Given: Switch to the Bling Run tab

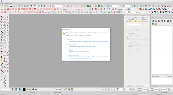Looking at the screenshot, I should tap(138, 18).
